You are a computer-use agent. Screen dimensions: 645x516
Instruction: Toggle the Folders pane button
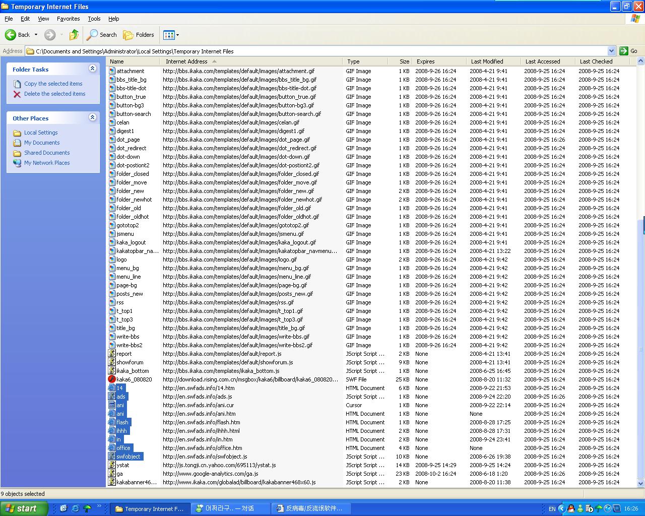(139, 35)
